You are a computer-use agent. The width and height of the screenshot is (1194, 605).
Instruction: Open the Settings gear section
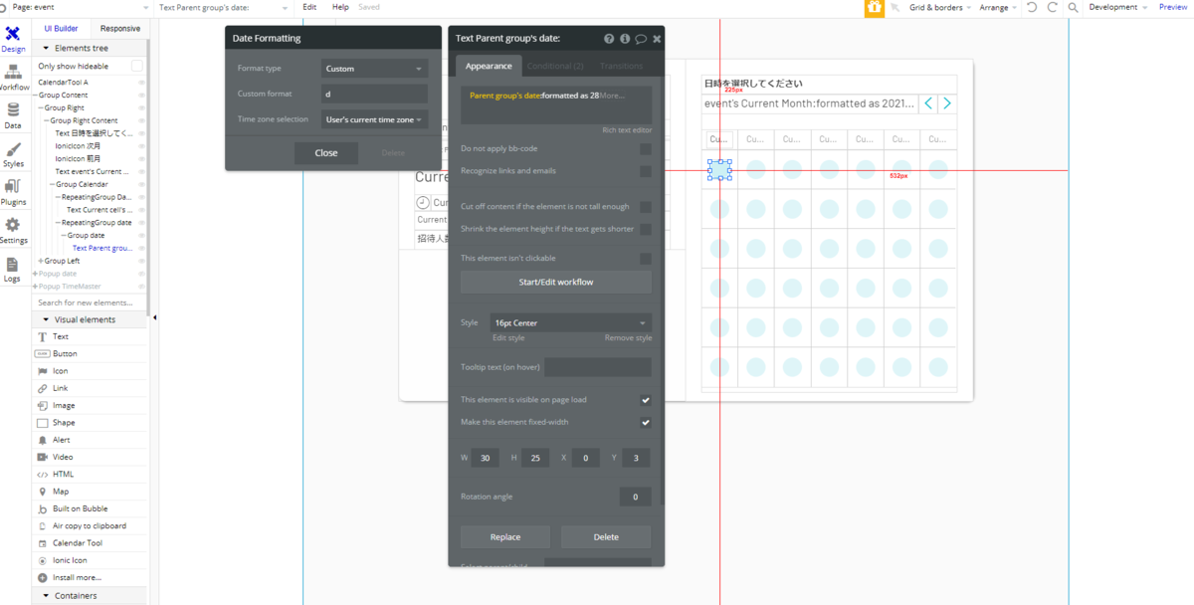(x=13, y=231)
